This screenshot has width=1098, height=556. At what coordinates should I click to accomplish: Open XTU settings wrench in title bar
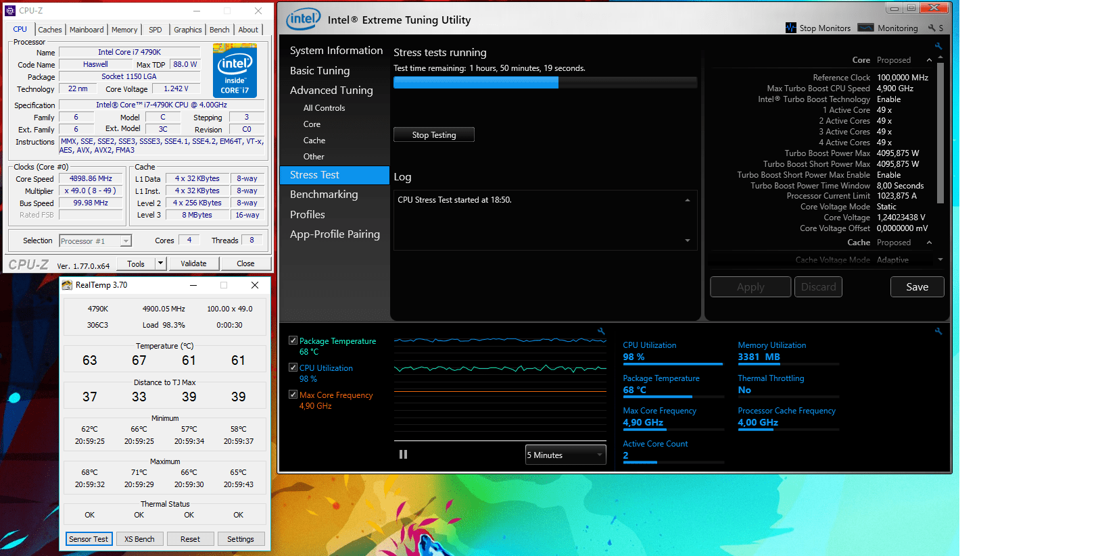tap(932, 28)
